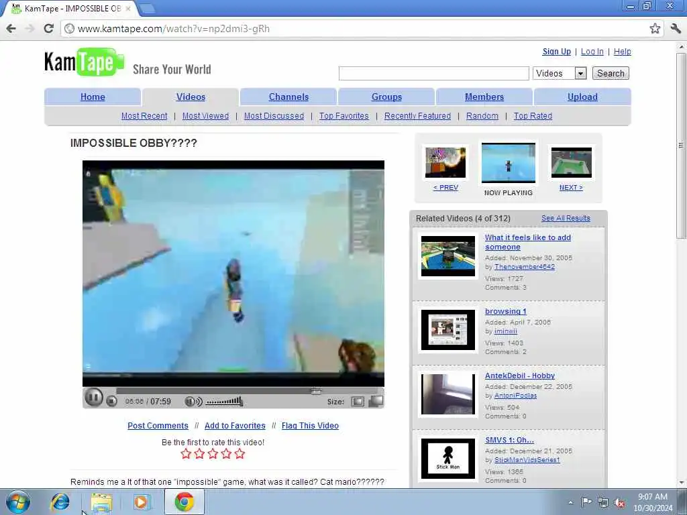Click Add to Favorites link

pos(235,425)
